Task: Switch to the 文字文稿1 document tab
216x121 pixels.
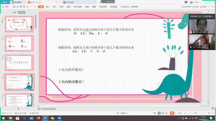Action: pos(70,2)
